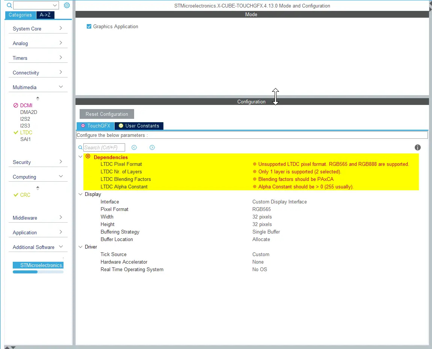Viewport: 432px width, 349px height.
Task: Select Real Time Operating System value No OS
Action: [x=260, y=270]
